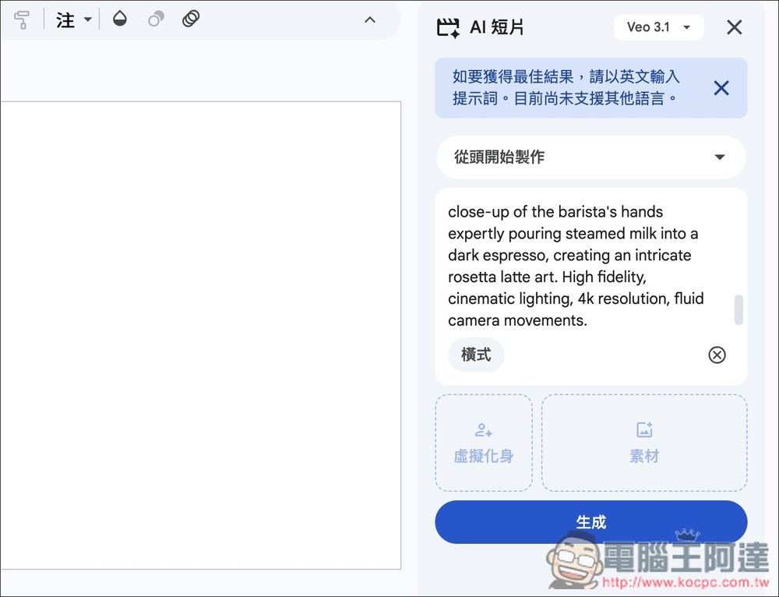Select the blend rings icon on toolbar
Image resolution: width=779 pixels, height=597 pixels.
point(191,18)
